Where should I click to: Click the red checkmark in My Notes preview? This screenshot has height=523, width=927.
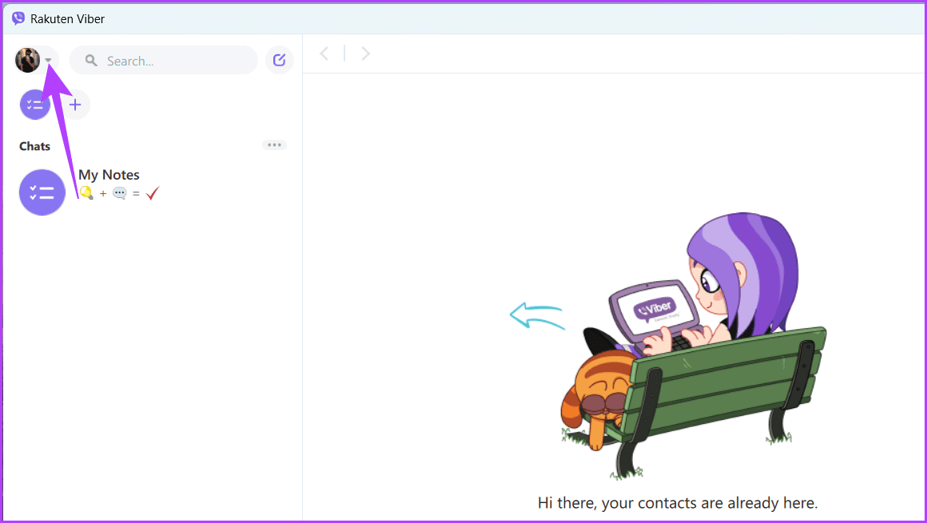tap(152, 192)
